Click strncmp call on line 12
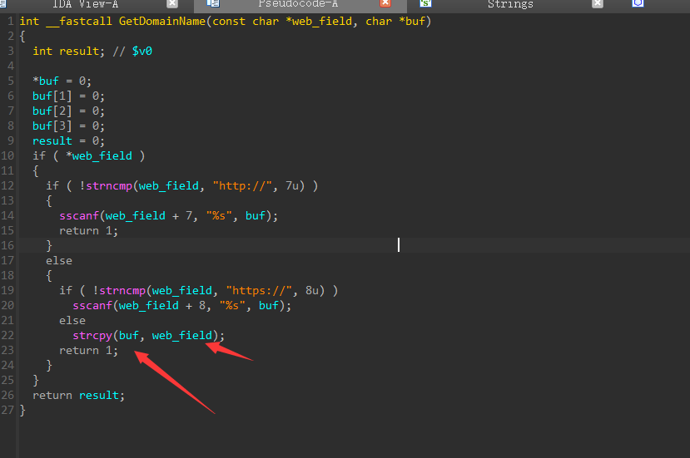690x458 pixels. (109, 185)
